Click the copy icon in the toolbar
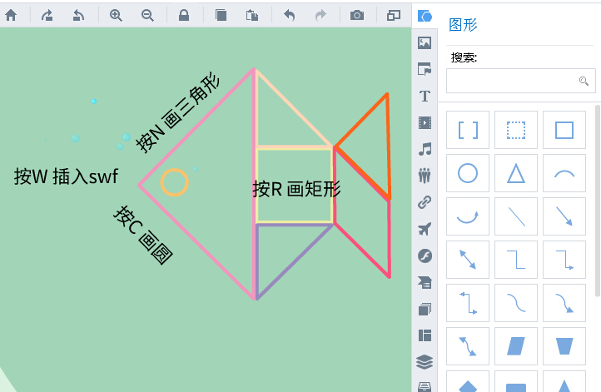601x392 pixels. click(x=221, y=15)
